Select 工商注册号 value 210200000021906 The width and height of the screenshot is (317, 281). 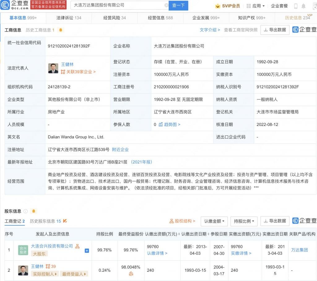click(x=171, y=87)
